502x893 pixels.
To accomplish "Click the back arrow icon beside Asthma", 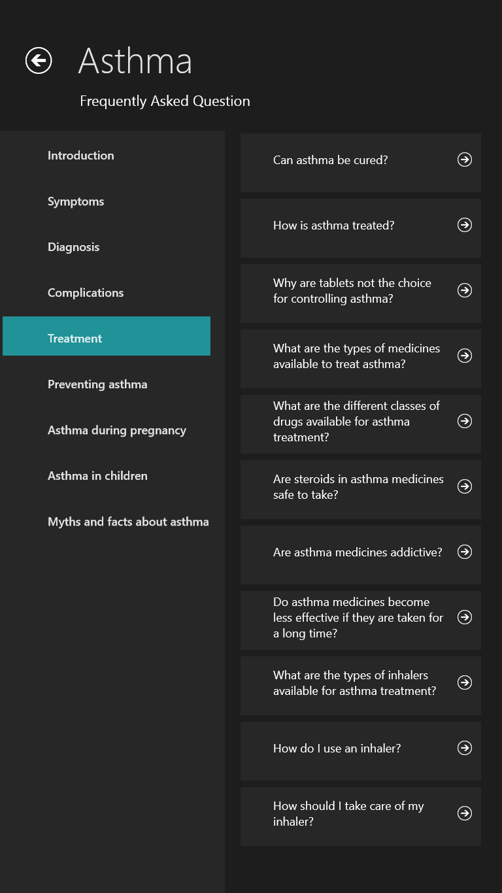I will point(39,61).
